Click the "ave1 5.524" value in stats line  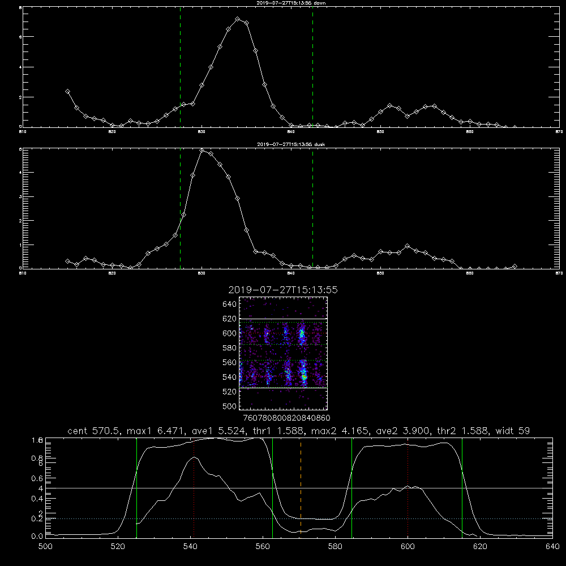(x=220, y=431)
